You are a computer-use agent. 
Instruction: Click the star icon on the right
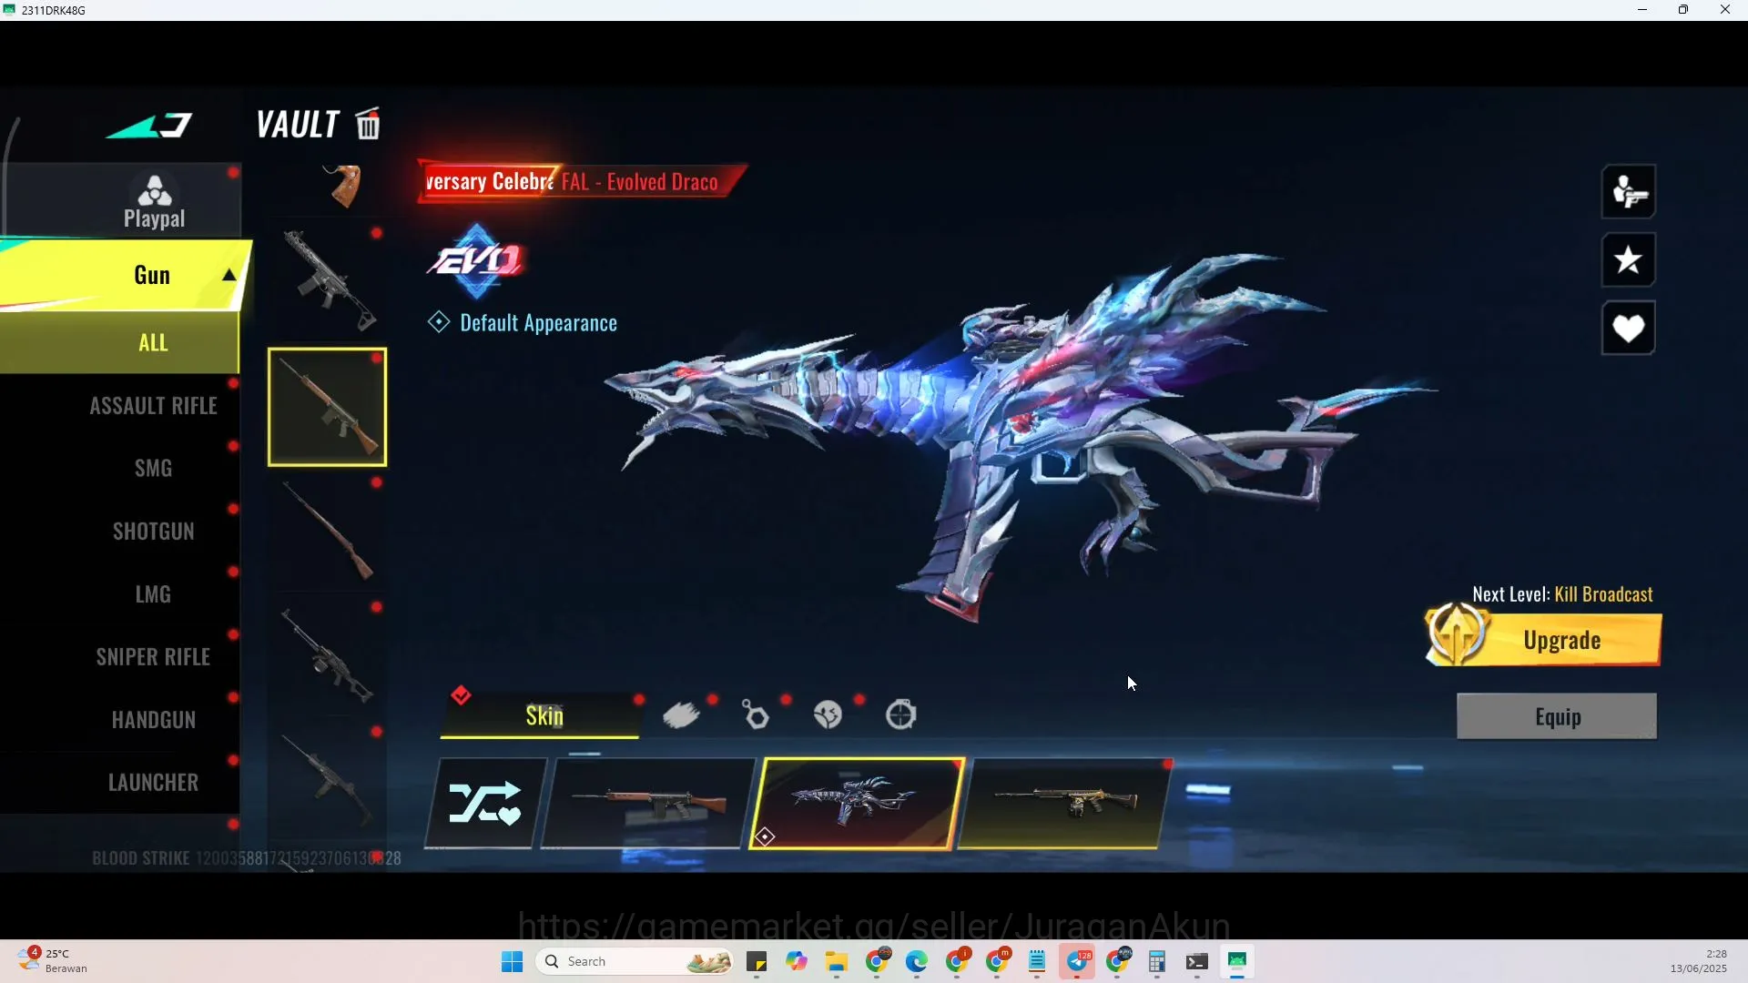[x=1628, y=260]
